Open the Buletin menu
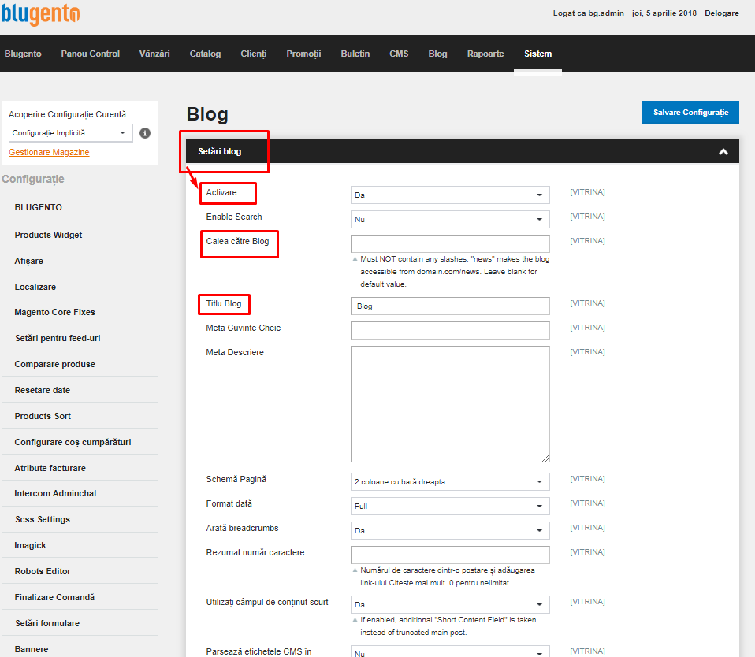Image resolution: width=755 pixels, height=657 pixels. pos(355,54)
